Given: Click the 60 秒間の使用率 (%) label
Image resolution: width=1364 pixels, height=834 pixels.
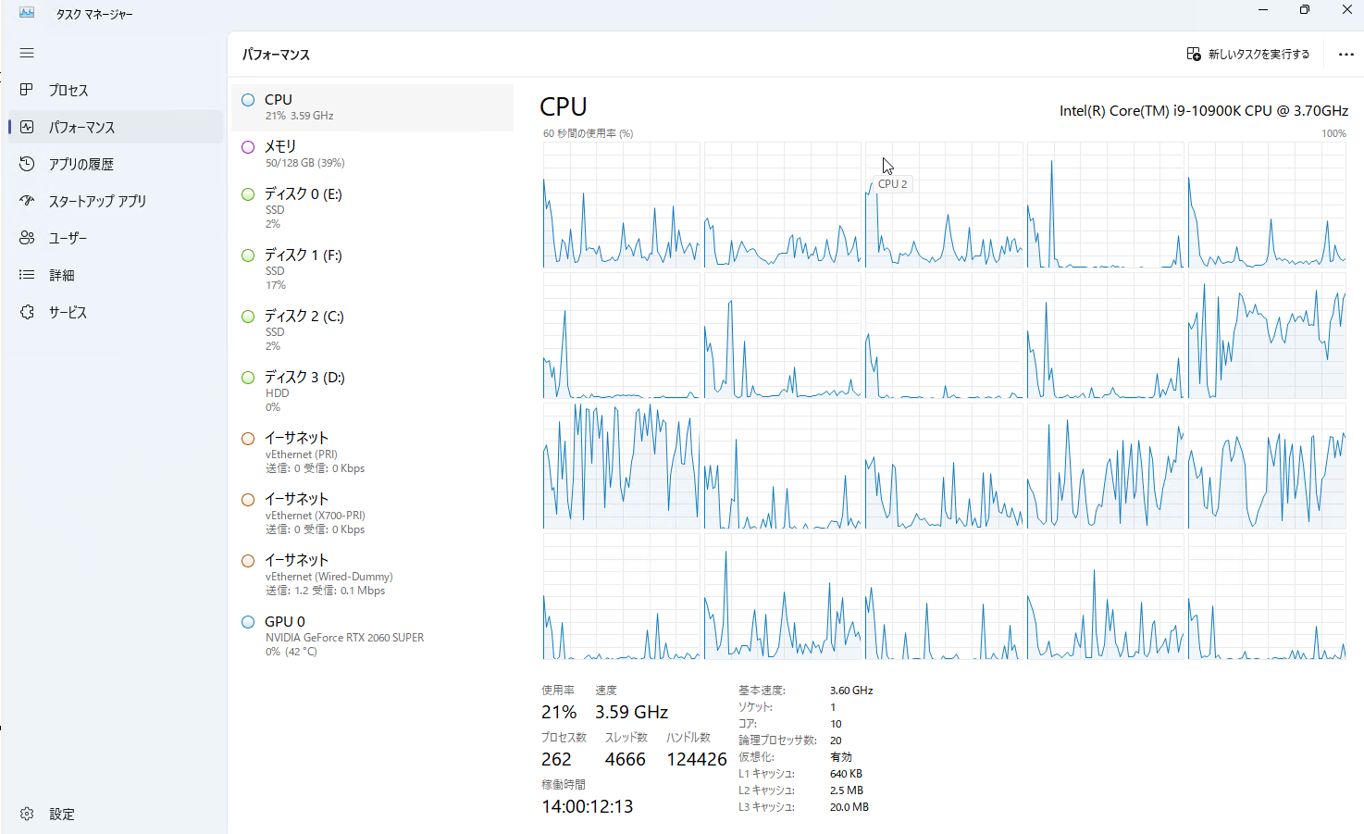Looking at the screenshot, I should [589, 133].
